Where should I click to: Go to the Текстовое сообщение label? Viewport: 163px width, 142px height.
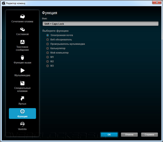[22, 48]
